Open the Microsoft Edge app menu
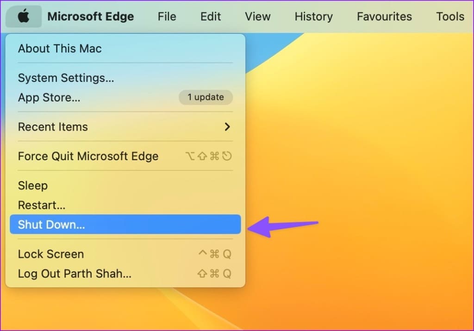Screen dimensions: 474x331 click(x=91, y=16)
